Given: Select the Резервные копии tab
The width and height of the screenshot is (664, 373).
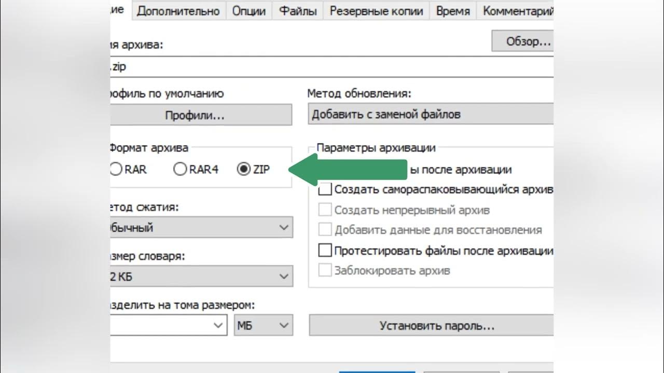Looking at the screenshot, I should [x=377, y=11].
